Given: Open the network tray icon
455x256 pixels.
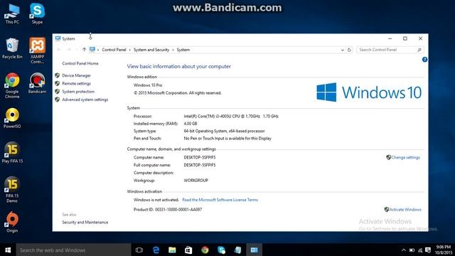Looking at the screenshot, I should [x=420, y=250].
